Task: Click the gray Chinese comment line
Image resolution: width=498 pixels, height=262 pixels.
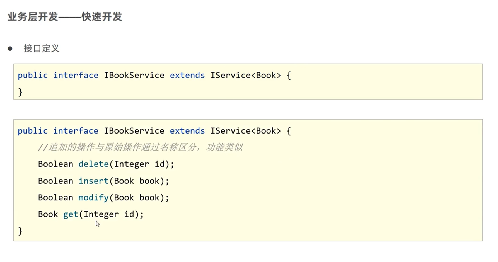Action: tap(140, 147)
